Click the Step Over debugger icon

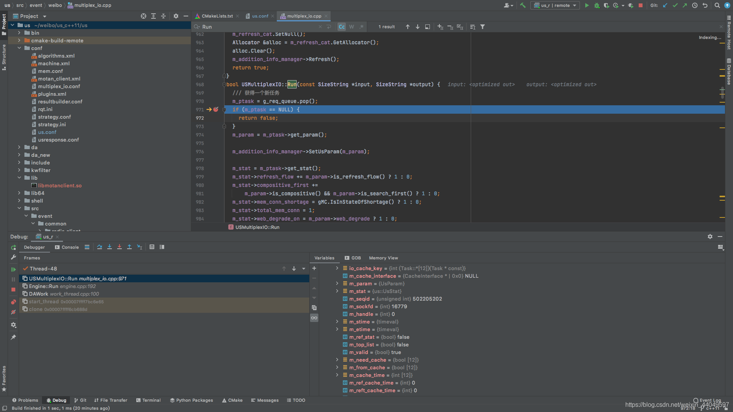[x=99, y=247]
